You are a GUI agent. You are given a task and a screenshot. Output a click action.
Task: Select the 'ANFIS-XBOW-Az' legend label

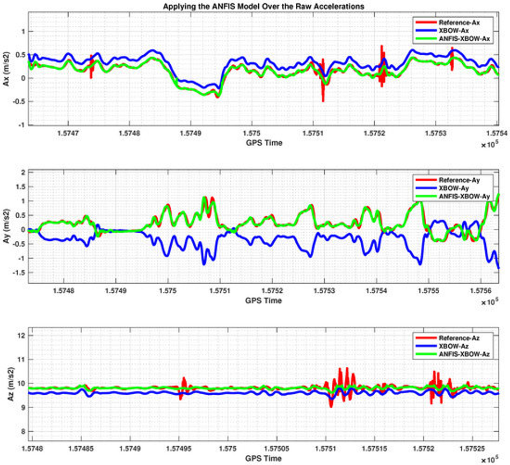coord(464,354)
